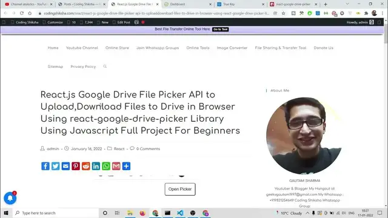Share post on Reddit icon
The height and width of the screenshot is (218, 388).
coord(86,166)
